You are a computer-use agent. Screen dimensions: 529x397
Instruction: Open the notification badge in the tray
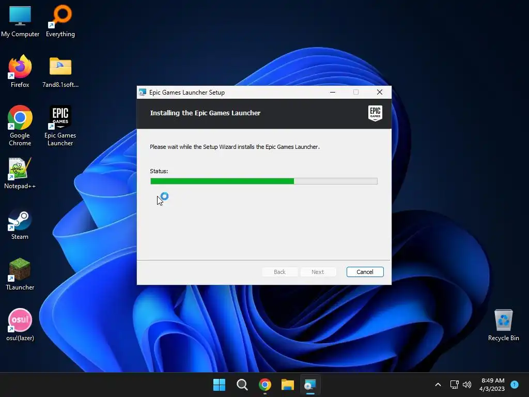pos(515,384)
